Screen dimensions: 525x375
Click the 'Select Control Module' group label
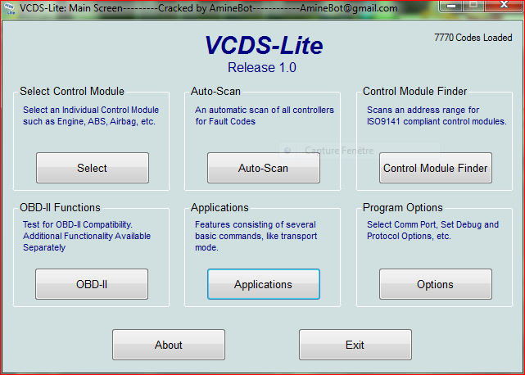(x=72, y=91)
